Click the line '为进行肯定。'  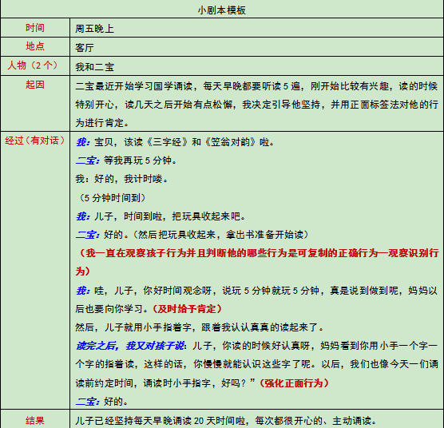point(102,123)
